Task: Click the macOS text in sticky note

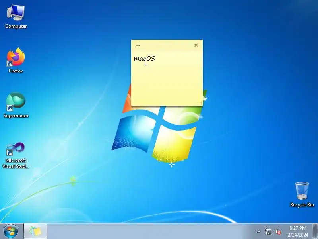Action: coord(144,59)
